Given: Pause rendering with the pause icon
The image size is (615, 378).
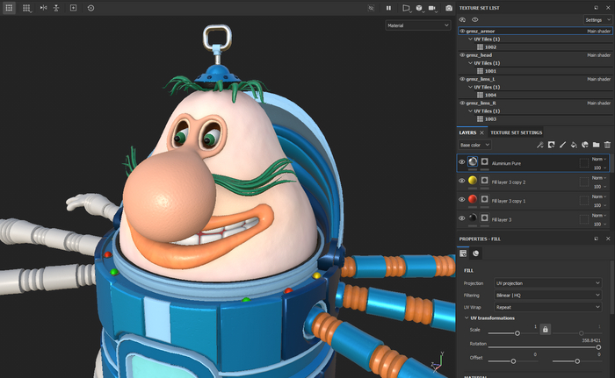Looking at the screenshot, I should [x=388, y=7].
